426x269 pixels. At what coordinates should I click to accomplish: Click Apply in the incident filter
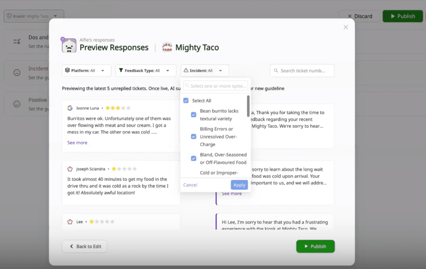pos(239,185)
